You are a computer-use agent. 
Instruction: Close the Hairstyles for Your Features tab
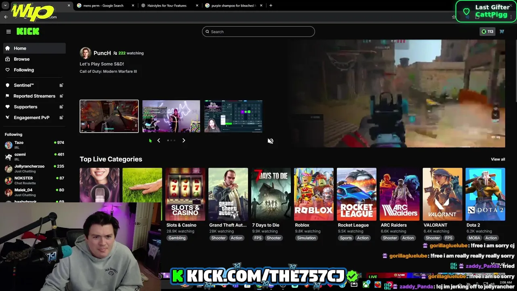pyautogui.click(x=197, y=6)
